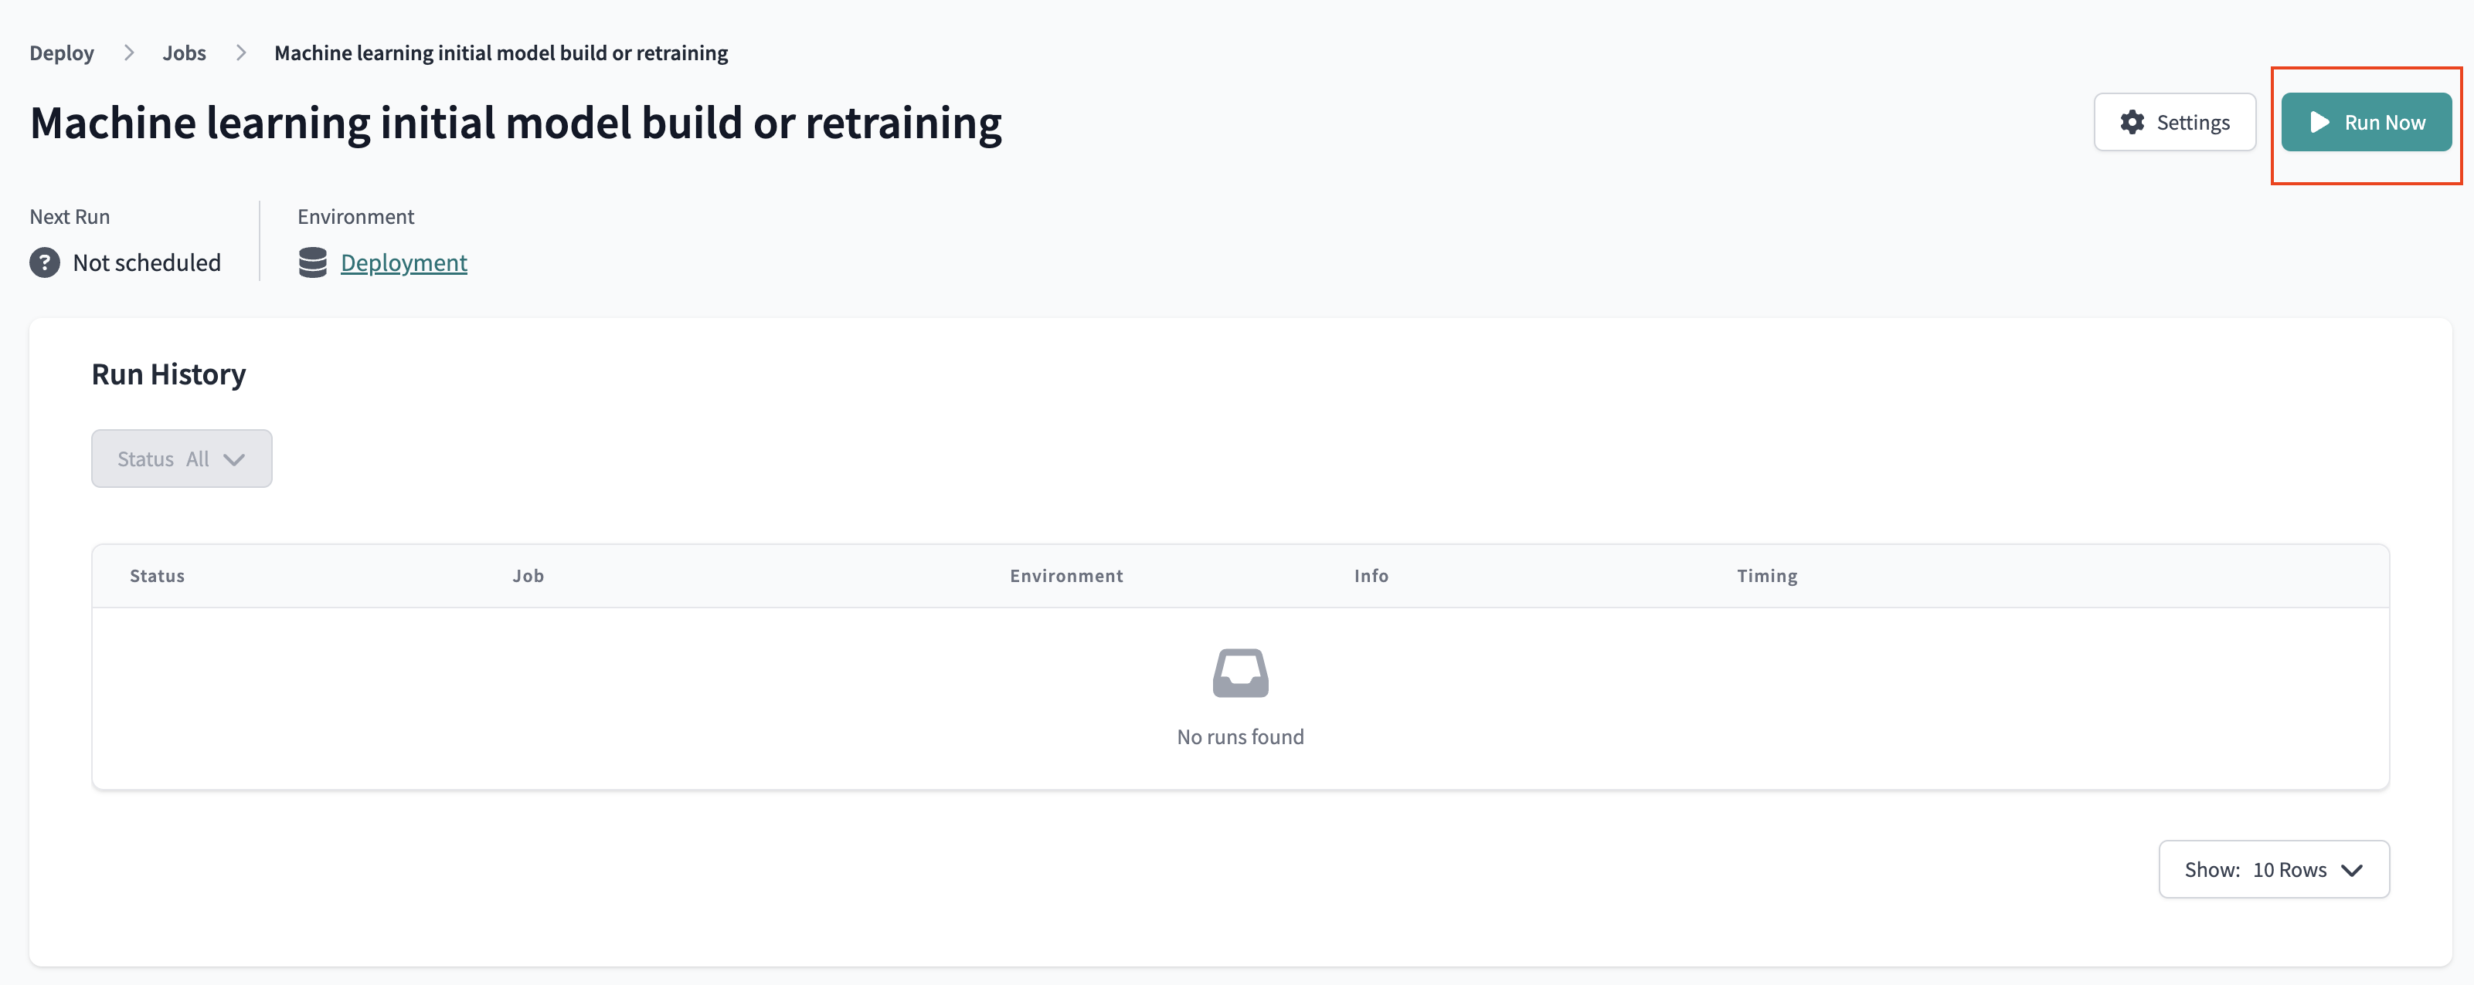Click the Run Now play icon

point(2319,122)
